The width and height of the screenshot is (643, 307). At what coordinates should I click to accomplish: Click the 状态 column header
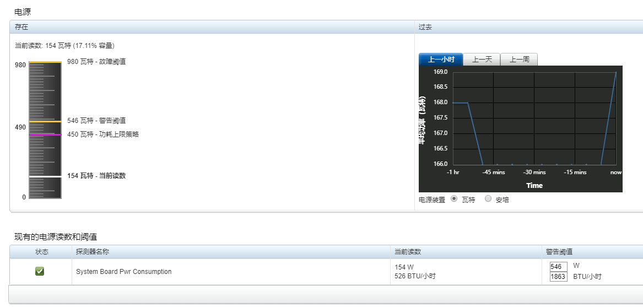pos(41,252)
